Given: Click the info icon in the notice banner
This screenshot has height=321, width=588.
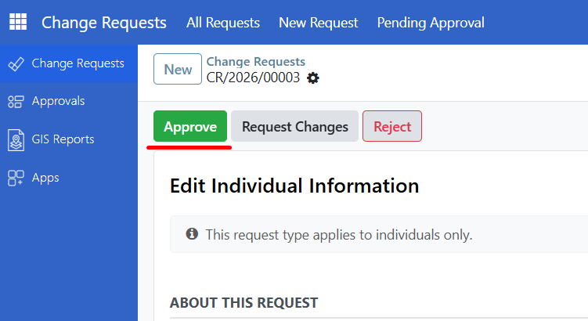Looking at the screenshot, I should 191,234.
